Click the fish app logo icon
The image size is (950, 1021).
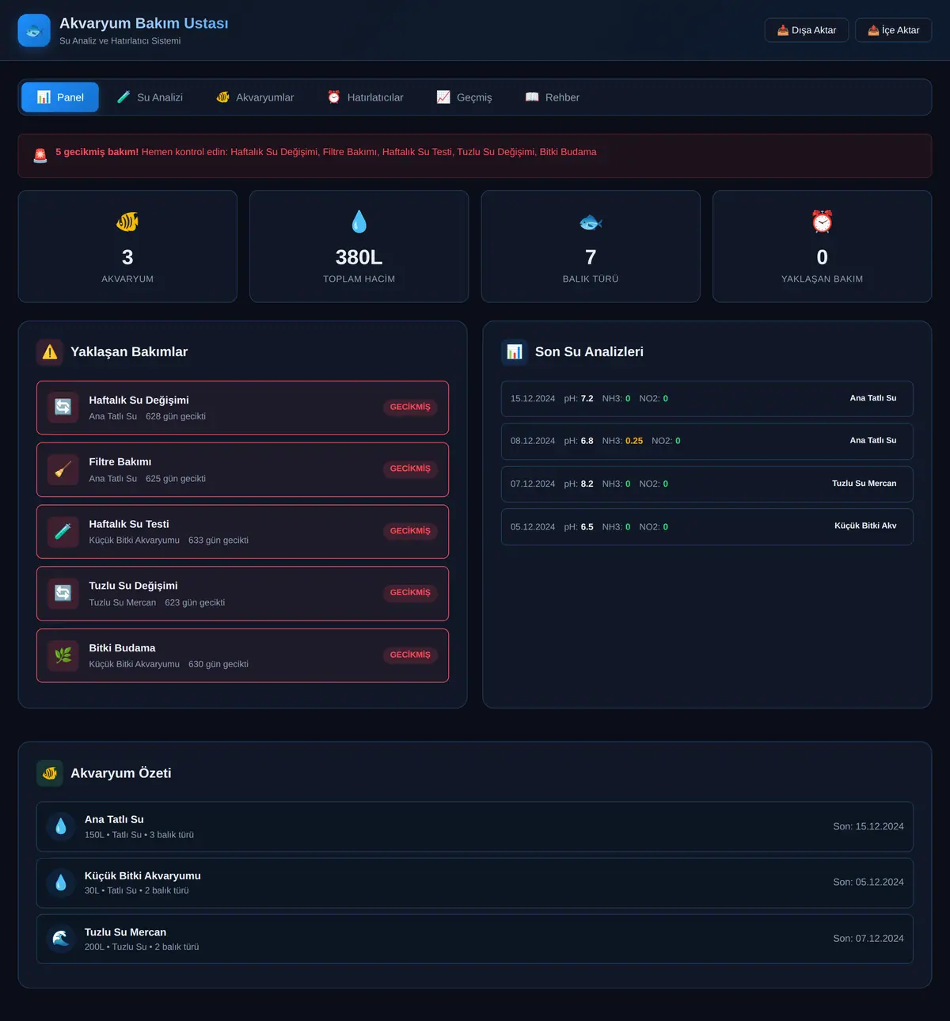tap(34, 31)
